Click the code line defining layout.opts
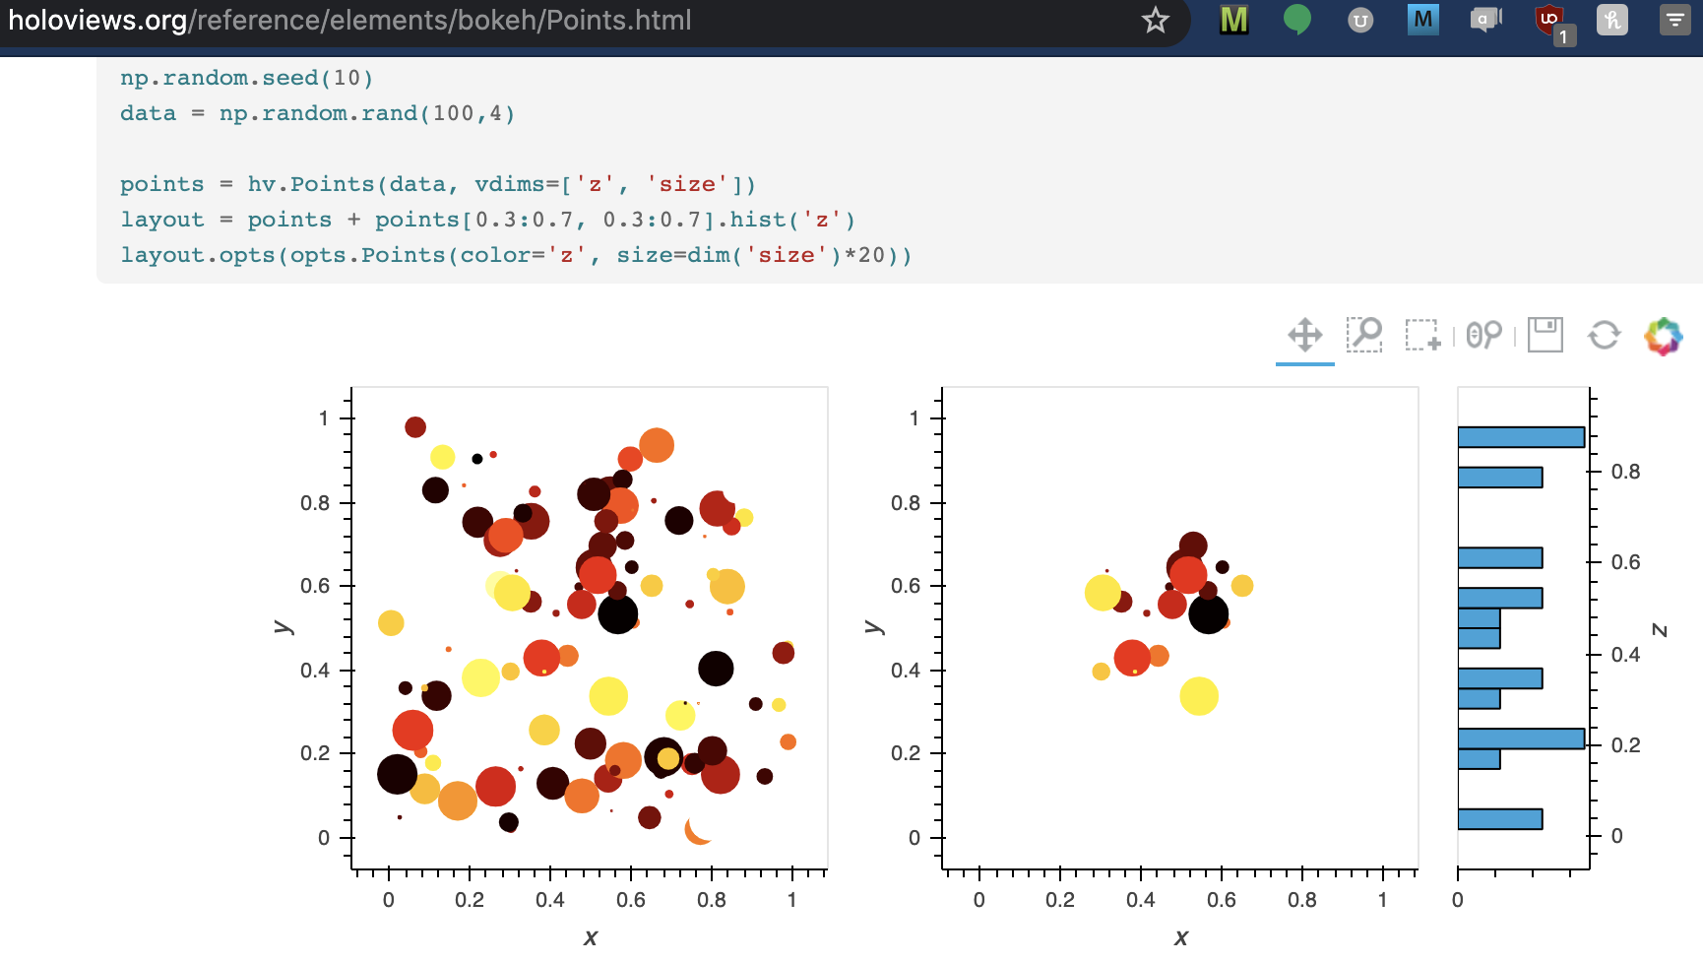1703x963 pixels. 516,254
